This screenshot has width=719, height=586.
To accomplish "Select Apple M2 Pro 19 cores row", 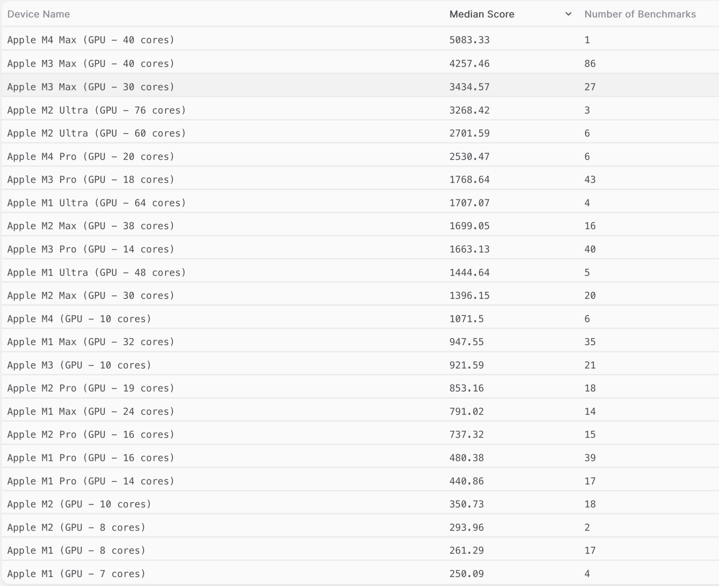I will click(x=91, y=388).
